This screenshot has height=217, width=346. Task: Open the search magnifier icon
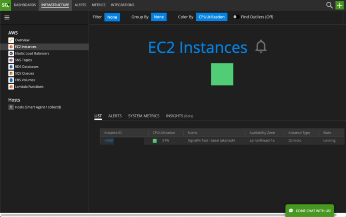pyautogui.click(x=329, y=5)
